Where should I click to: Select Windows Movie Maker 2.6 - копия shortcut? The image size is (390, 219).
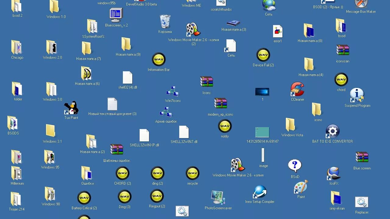click(238, 165)
